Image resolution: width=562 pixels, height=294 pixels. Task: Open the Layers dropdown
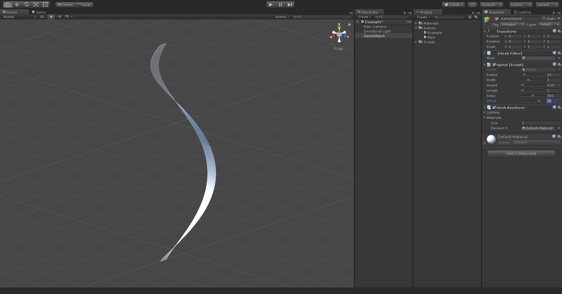coord(520,5)
